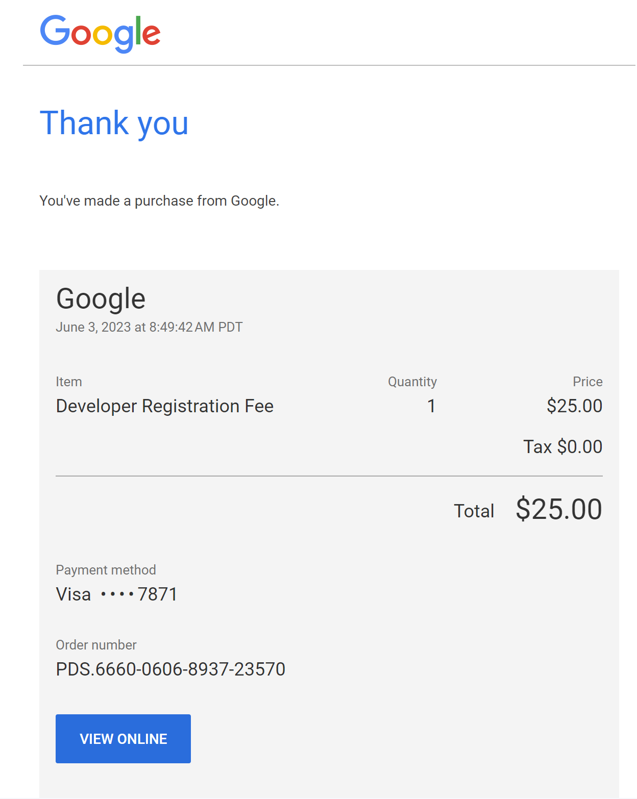
Task: Click the Quantity column header
Action: pyautogui.click(x=412, y=382)
